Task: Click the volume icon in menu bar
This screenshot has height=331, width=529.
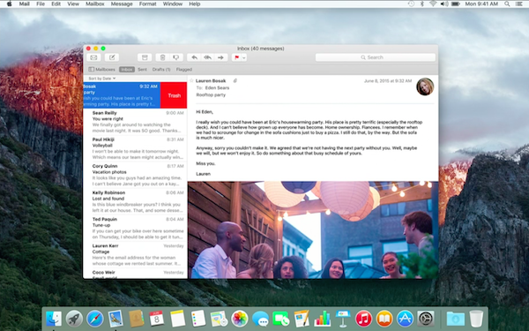Action: (444, 4)
